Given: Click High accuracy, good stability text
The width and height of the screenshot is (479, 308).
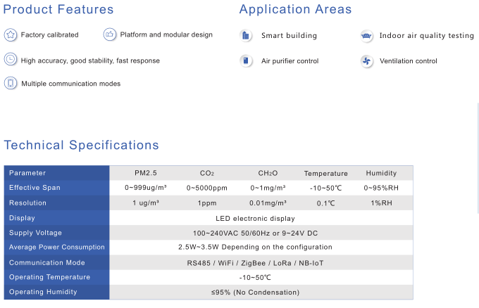Looking at the screenshot, I should [90, 60].
